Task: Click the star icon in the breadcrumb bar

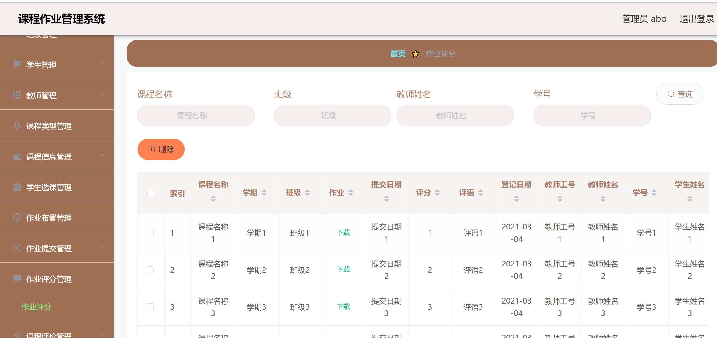Action: pyautogui.click(x=415, y=54)
